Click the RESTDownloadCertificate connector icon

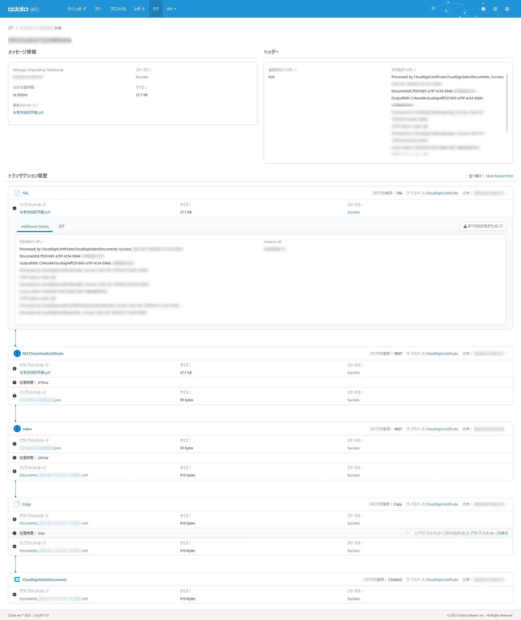(x=17, y=353)
